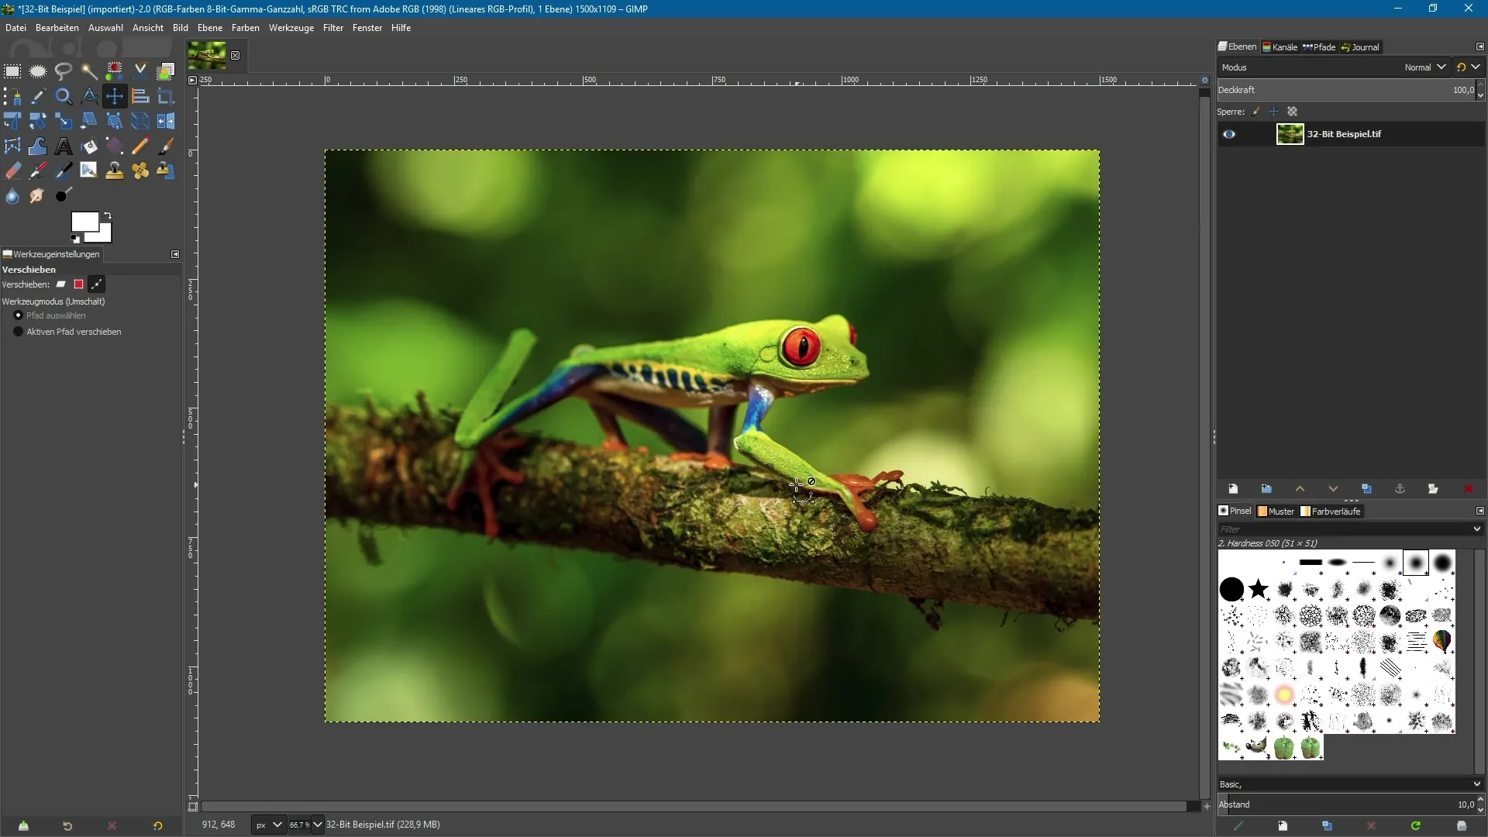Select the Move tool in toolbox
The height and width of the screenshot is (837, 1488).
tap(115, 96)
